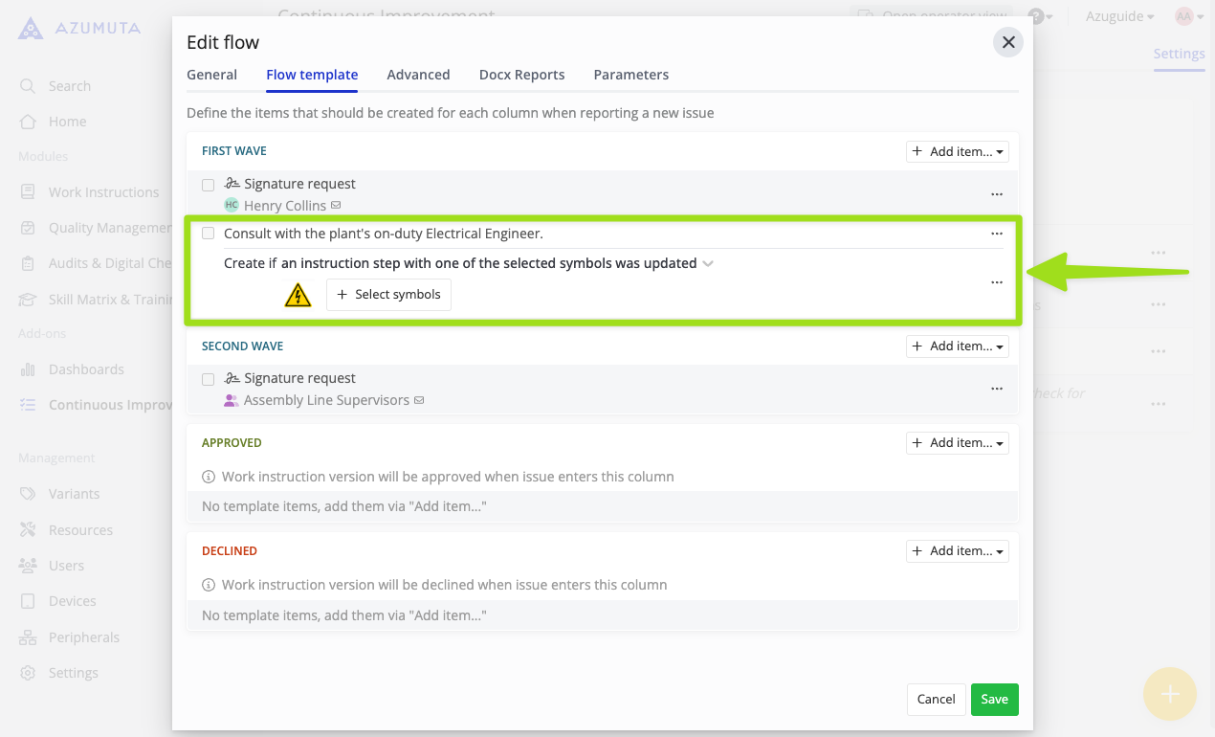Screen dimensions: 1215x737
Task: Check the Henry Collins signature request item
Action: pos(208,185)
